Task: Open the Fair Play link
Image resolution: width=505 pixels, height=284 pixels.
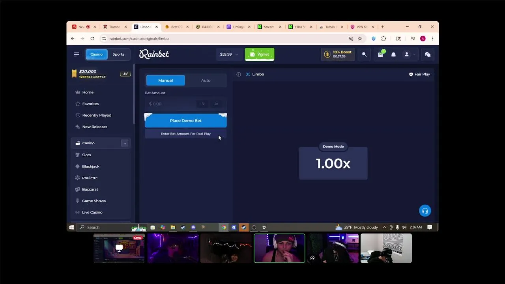Action: click(x=419, y=74)
